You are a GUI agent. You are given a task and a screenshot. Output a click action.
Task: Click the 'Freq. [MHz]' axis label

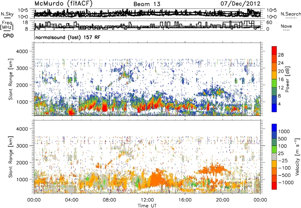click(x=7, y=26)
